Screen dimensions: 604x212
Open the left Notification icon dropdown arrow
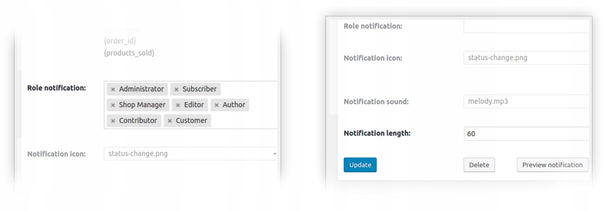(x=274, y=154)
